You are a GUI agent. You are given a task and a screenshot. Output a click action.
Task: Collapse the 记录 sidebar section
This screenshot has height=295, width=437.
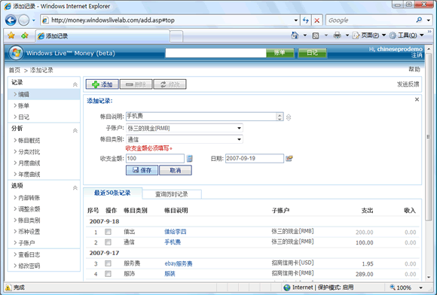tap(75, 84)
